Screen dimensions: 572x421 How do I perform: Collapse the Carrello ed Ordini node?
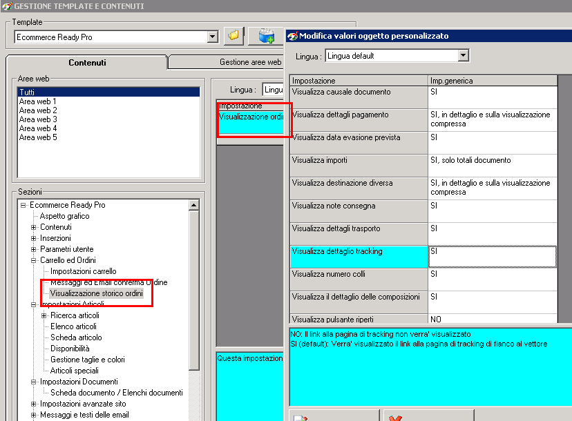(x=34, y=261)
